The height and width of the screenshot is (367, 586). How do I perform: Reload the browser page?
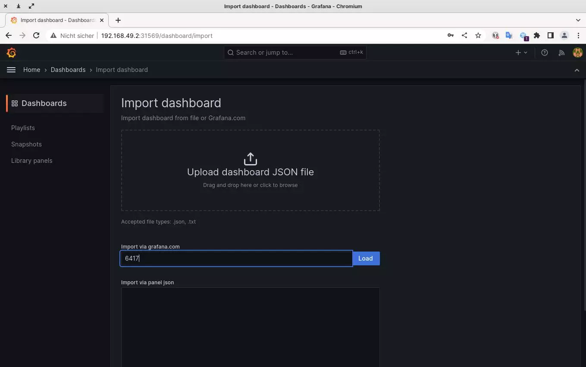coord(36,36)
